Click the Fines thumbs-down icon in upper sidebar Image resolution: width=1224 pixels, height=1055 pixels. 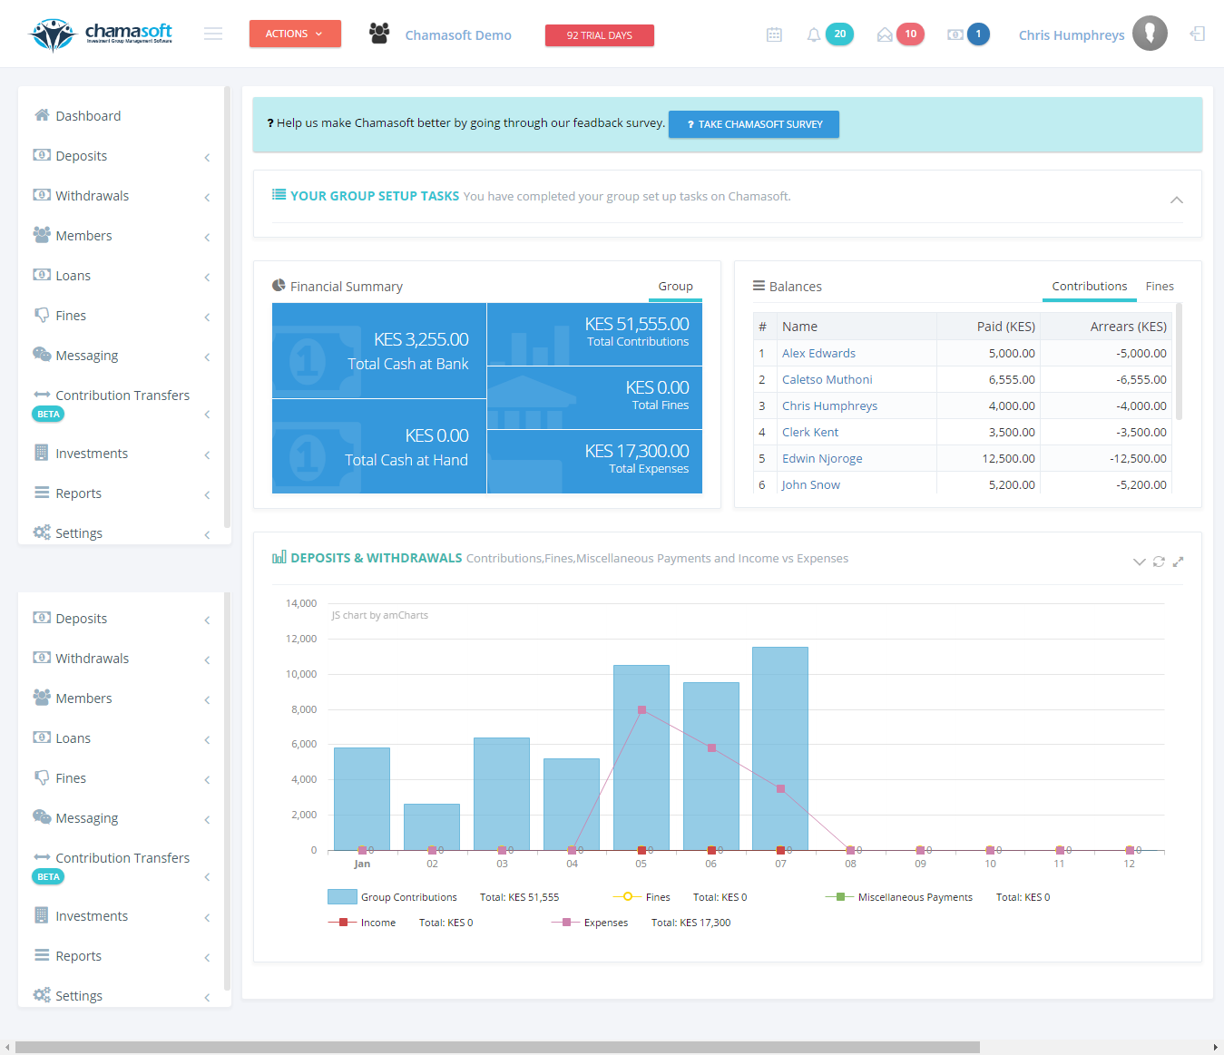tap(42, 315)
